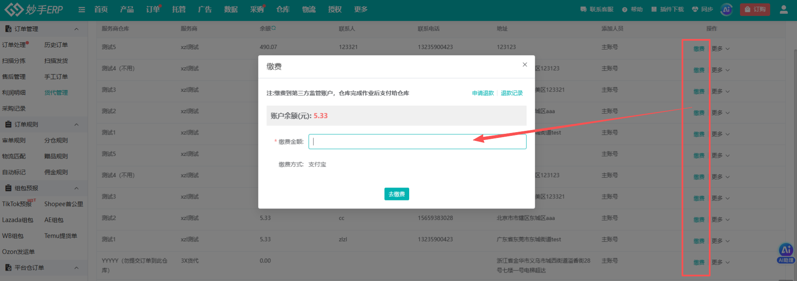Image resolution: width=797 pixels, height=281 pixels.
Task: Focus the 缴费金额 input field
Action: coord(417,142)
